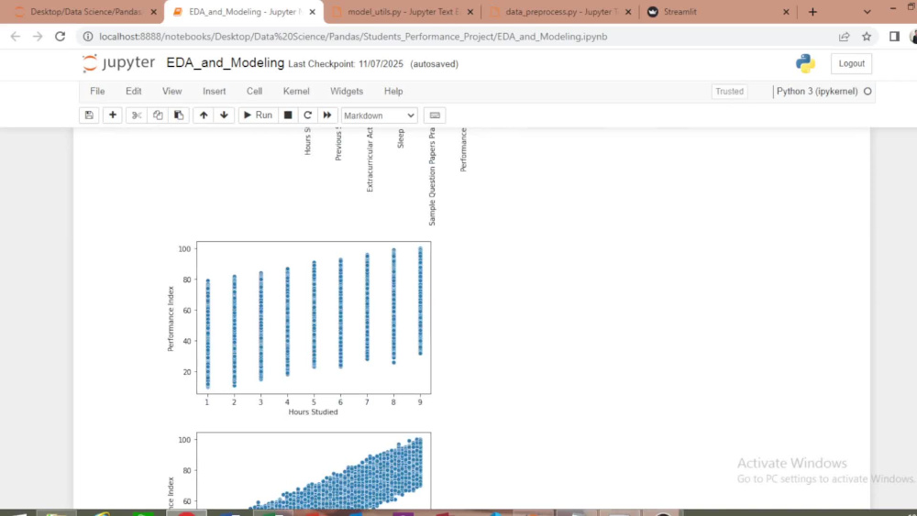The height and width of the screenshot is (516, 917).
Task: Paste cells below icon
Action: [179, 115]
